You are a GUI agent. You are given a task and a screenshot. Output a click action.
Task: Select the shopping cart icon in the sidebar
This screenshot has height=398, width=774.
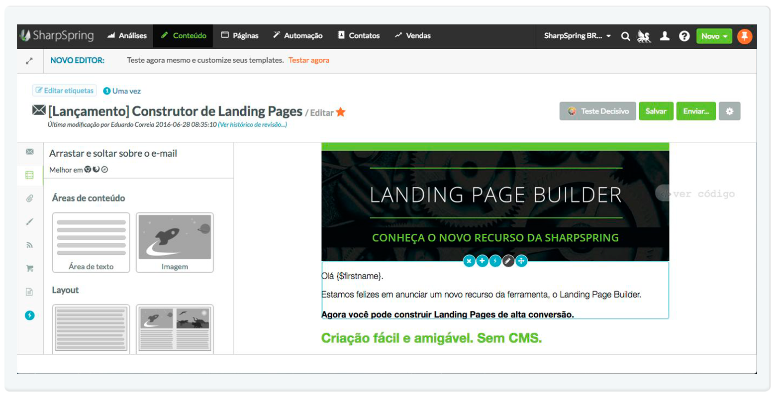click(30, 268)
